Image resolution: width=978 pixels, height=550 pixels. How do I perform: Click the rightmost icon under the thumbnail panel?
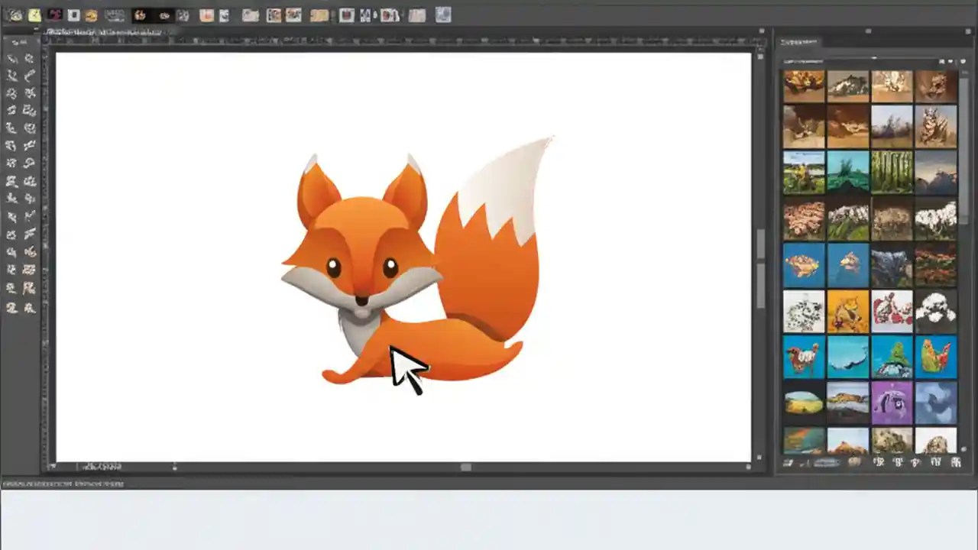point(956,462)
